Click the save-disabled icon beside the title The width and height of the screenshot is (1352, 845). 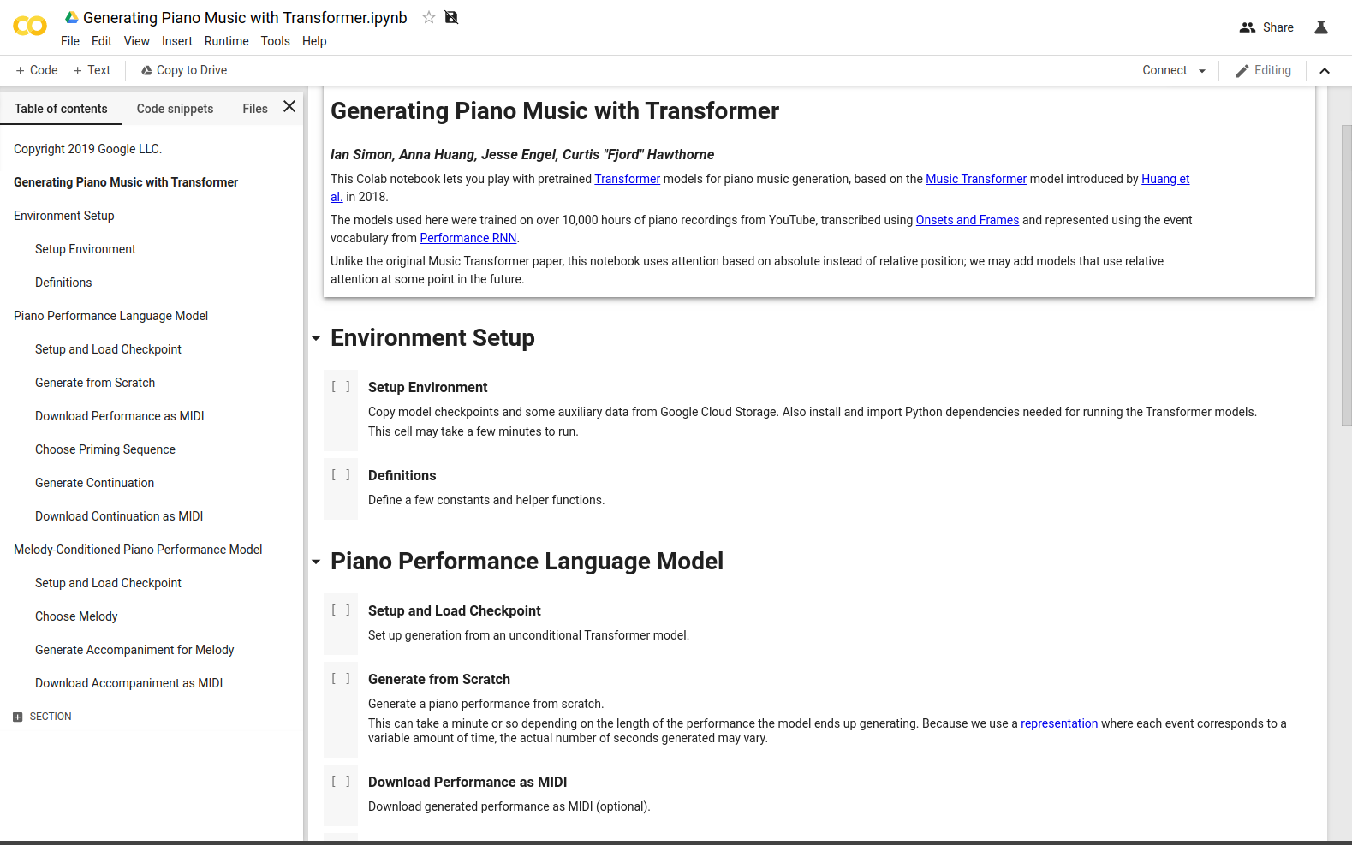(x=451, y=17)
